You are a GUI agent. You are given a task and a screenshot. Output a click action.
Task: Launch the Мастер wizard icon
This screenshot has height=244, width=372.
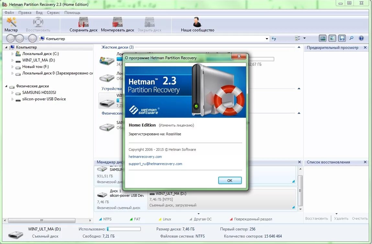11,22
